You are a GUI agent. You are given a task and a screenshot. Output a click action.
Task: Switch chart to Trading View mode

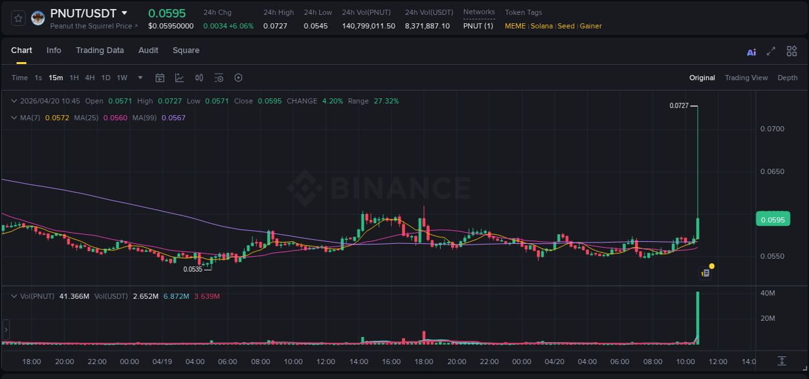click(x=746, y=78)
